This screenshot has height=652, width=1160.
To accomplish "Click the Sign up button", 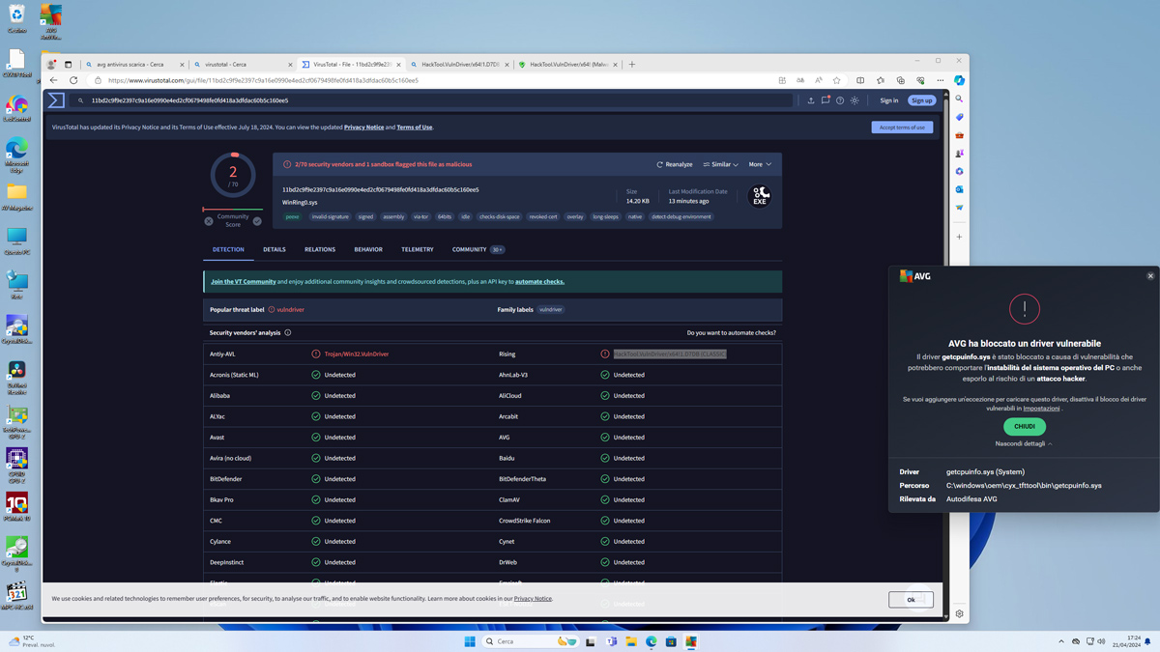I will coord(922,100).
